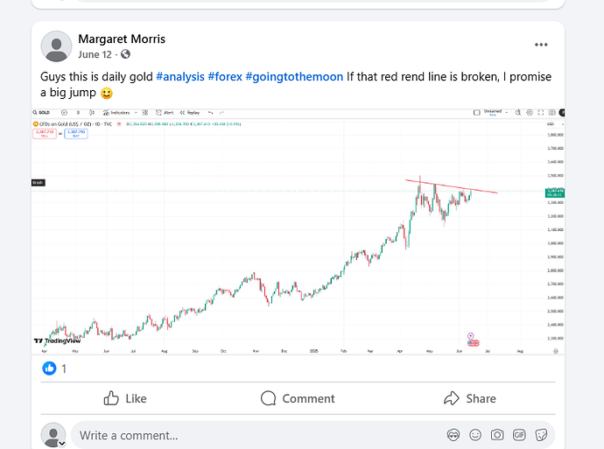Open the emoji picker in comment box
604x449 pixels.
coord(475,434)
